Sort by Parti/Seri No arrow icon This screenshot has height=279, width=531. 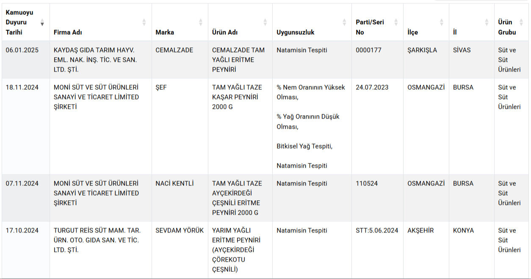click(x=396, y=22)
